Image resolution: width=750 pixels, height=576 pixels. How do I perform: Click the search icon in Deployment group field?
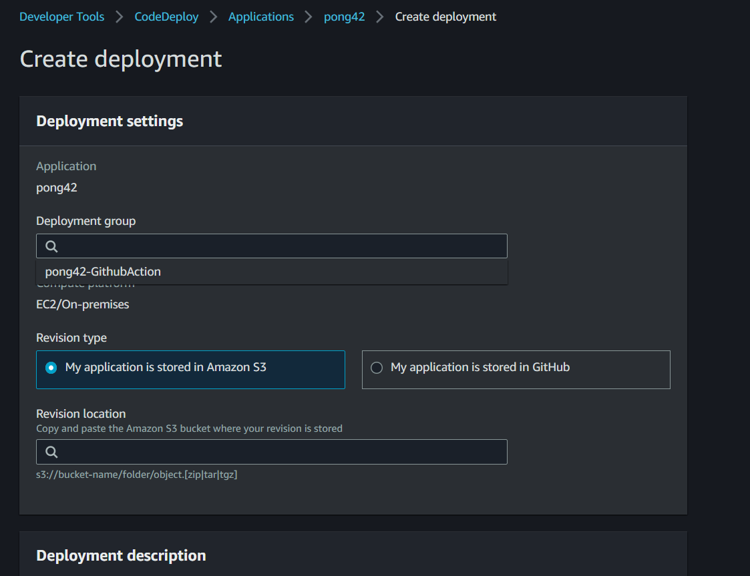coord(51,246)
